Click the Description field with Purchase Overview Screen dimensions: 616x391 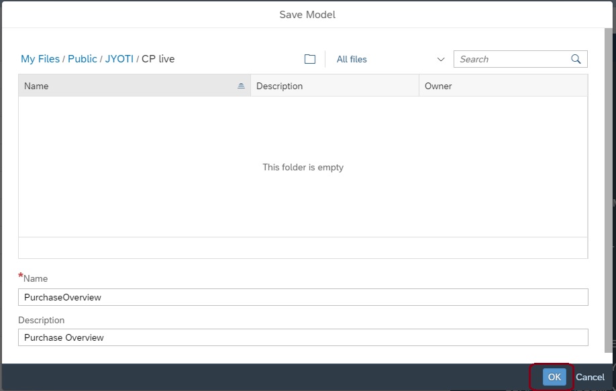303,337
